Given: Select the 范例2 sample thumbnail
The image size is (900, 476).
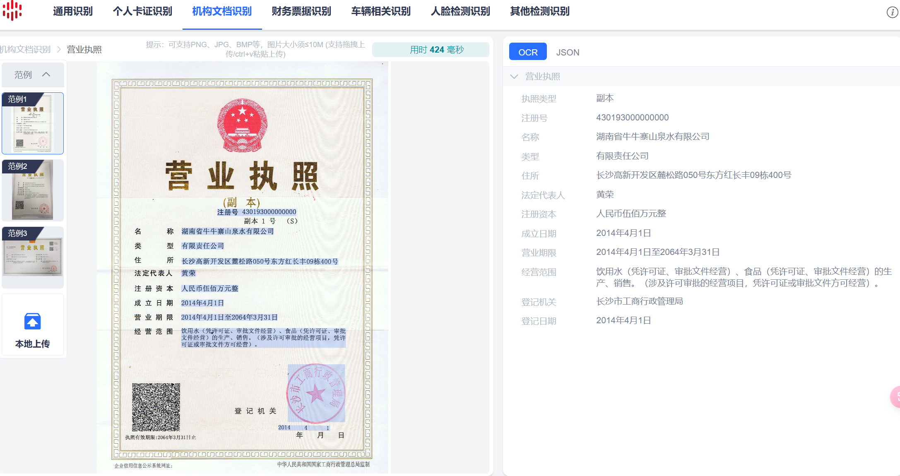Looking at the screenshot, I should [33, 190].
